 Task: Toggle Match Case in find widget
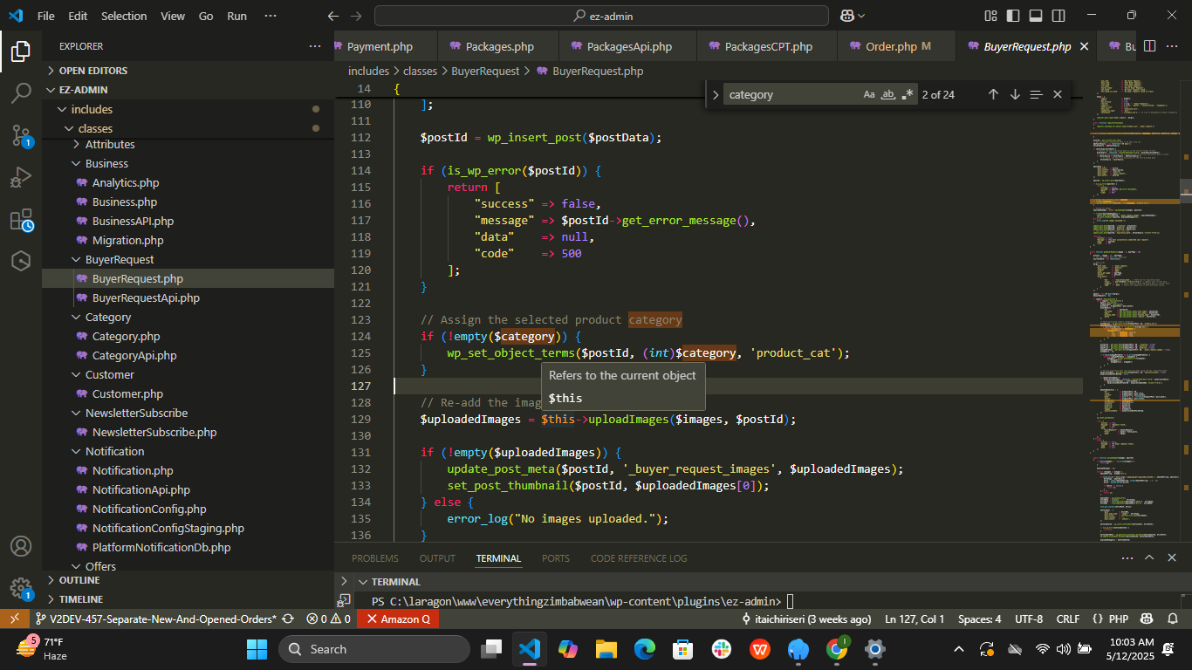[x=869, y=94]
